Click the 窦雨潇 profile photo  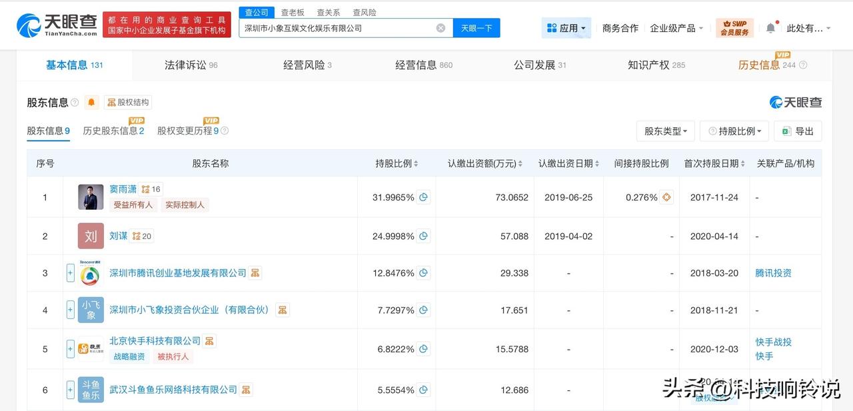(x=91, y=197)
